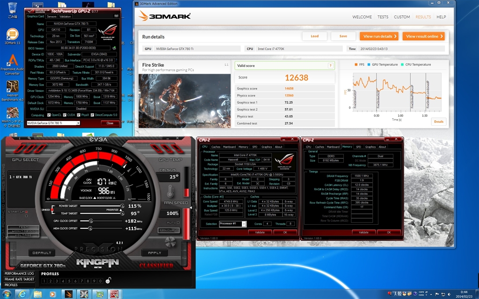Click the DEFAULT button in EVGA Precision

(42, 253)
